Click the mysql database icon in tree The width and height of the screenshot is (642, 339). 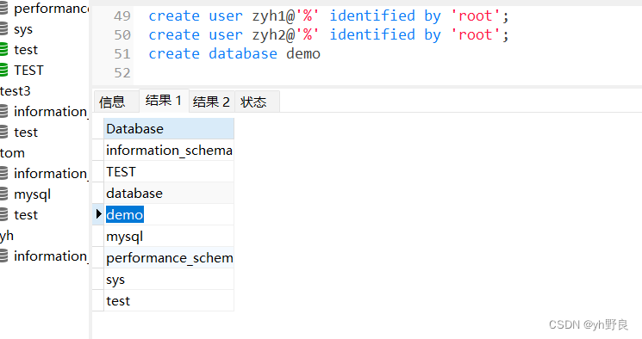point(3,194)
